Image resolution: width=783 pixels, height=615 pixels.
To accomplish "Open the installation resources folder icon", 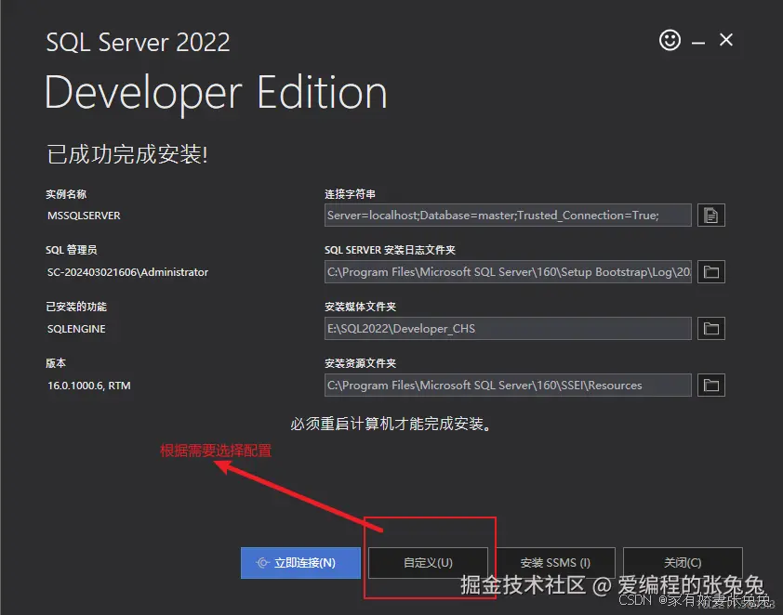I will tap(711, 385).
